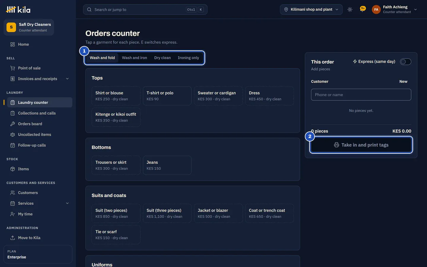
Task: Toggle Express (same day) switch
Action: pyautogui.click(x=405, y=62)
